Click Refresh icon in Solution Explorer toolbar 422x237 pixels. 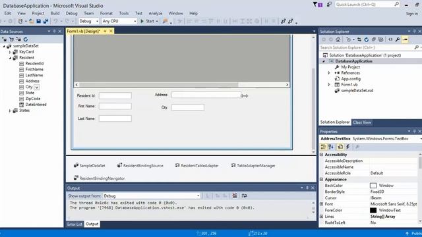[367, 39]
